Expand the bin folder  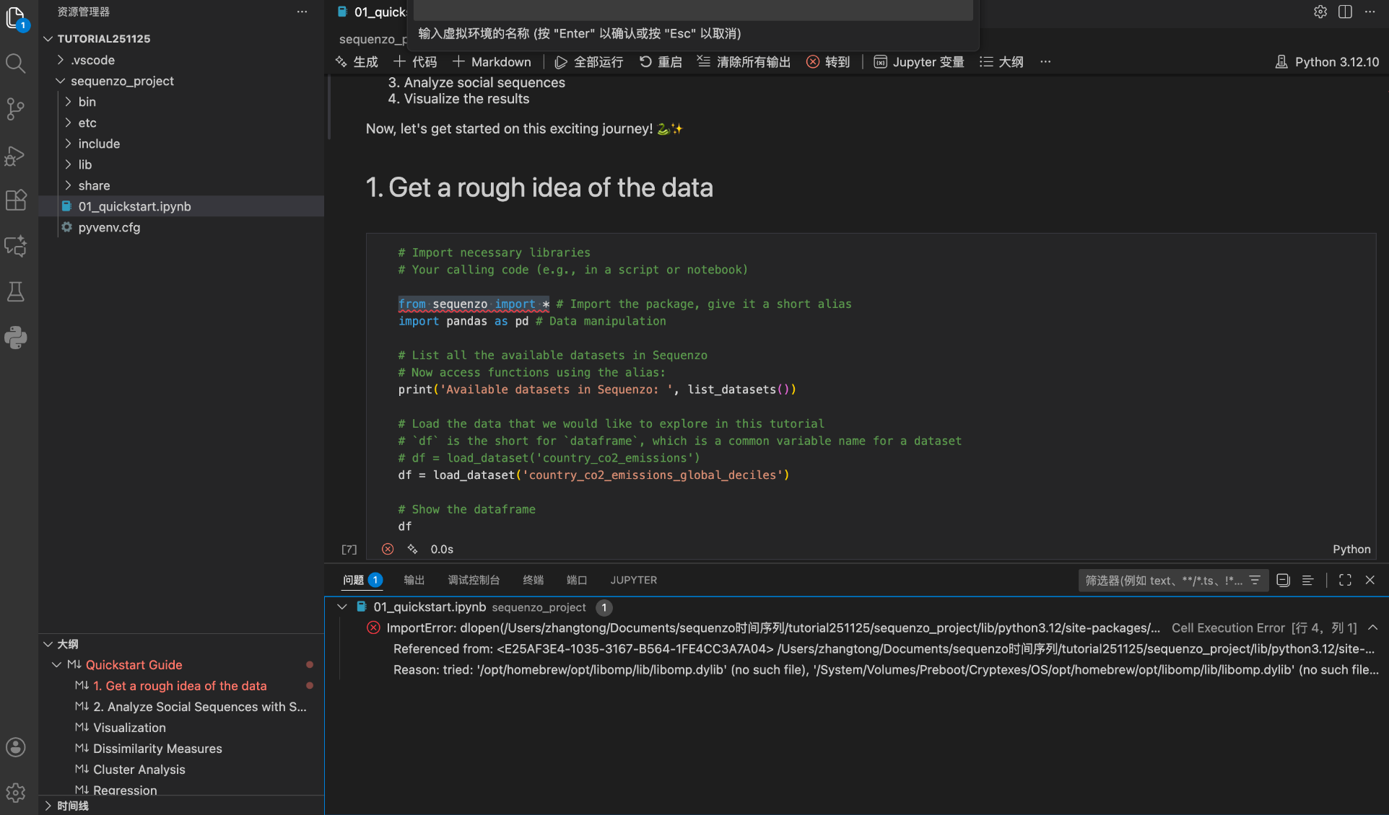pyautogui.click(x=87, y=102)
